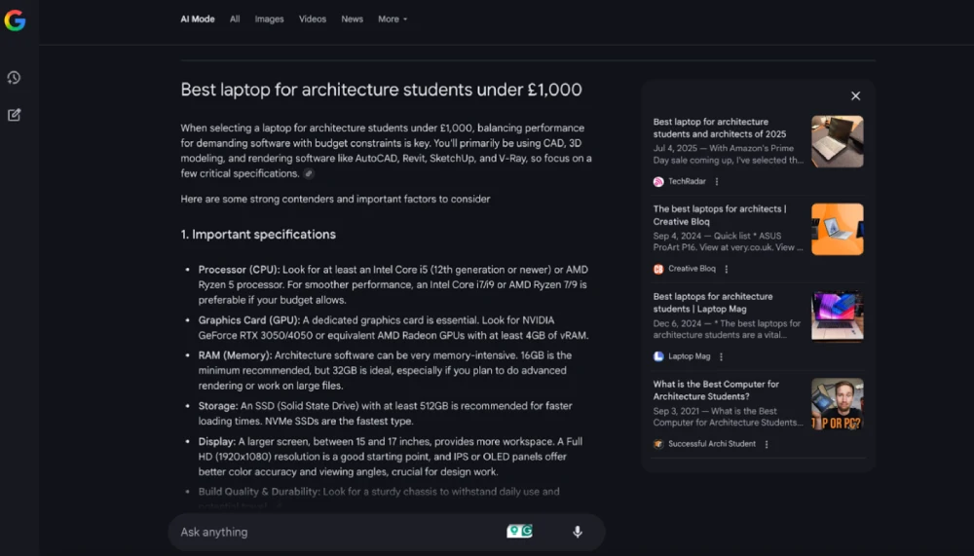Switch to the Videos tab
Viewport: 974px width, 556px height.
point(313,19)
